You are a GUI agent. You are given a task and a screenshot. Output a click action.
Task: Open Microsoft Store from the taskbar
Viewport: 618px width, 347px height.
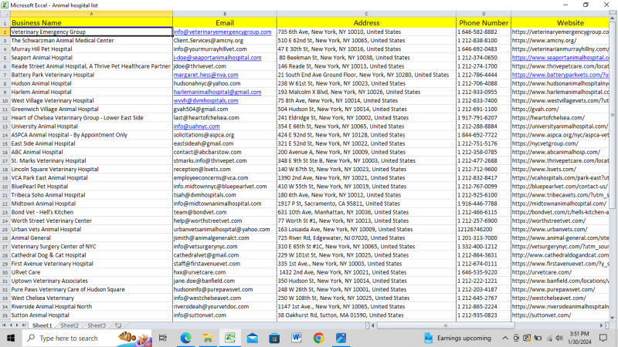pos(274,338)
